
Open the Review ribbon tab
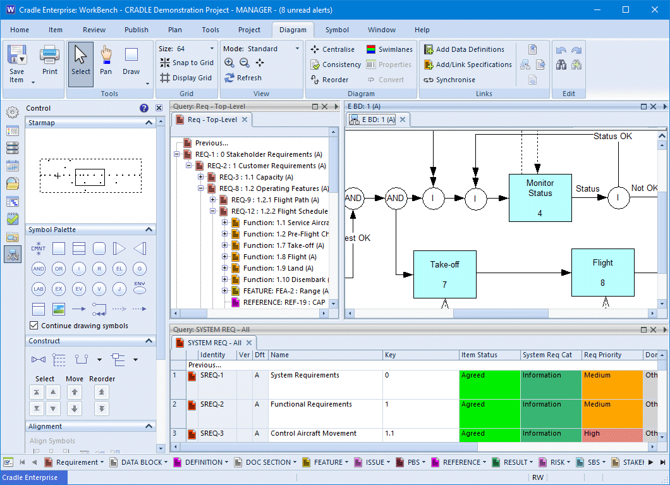tap(94, 30)
